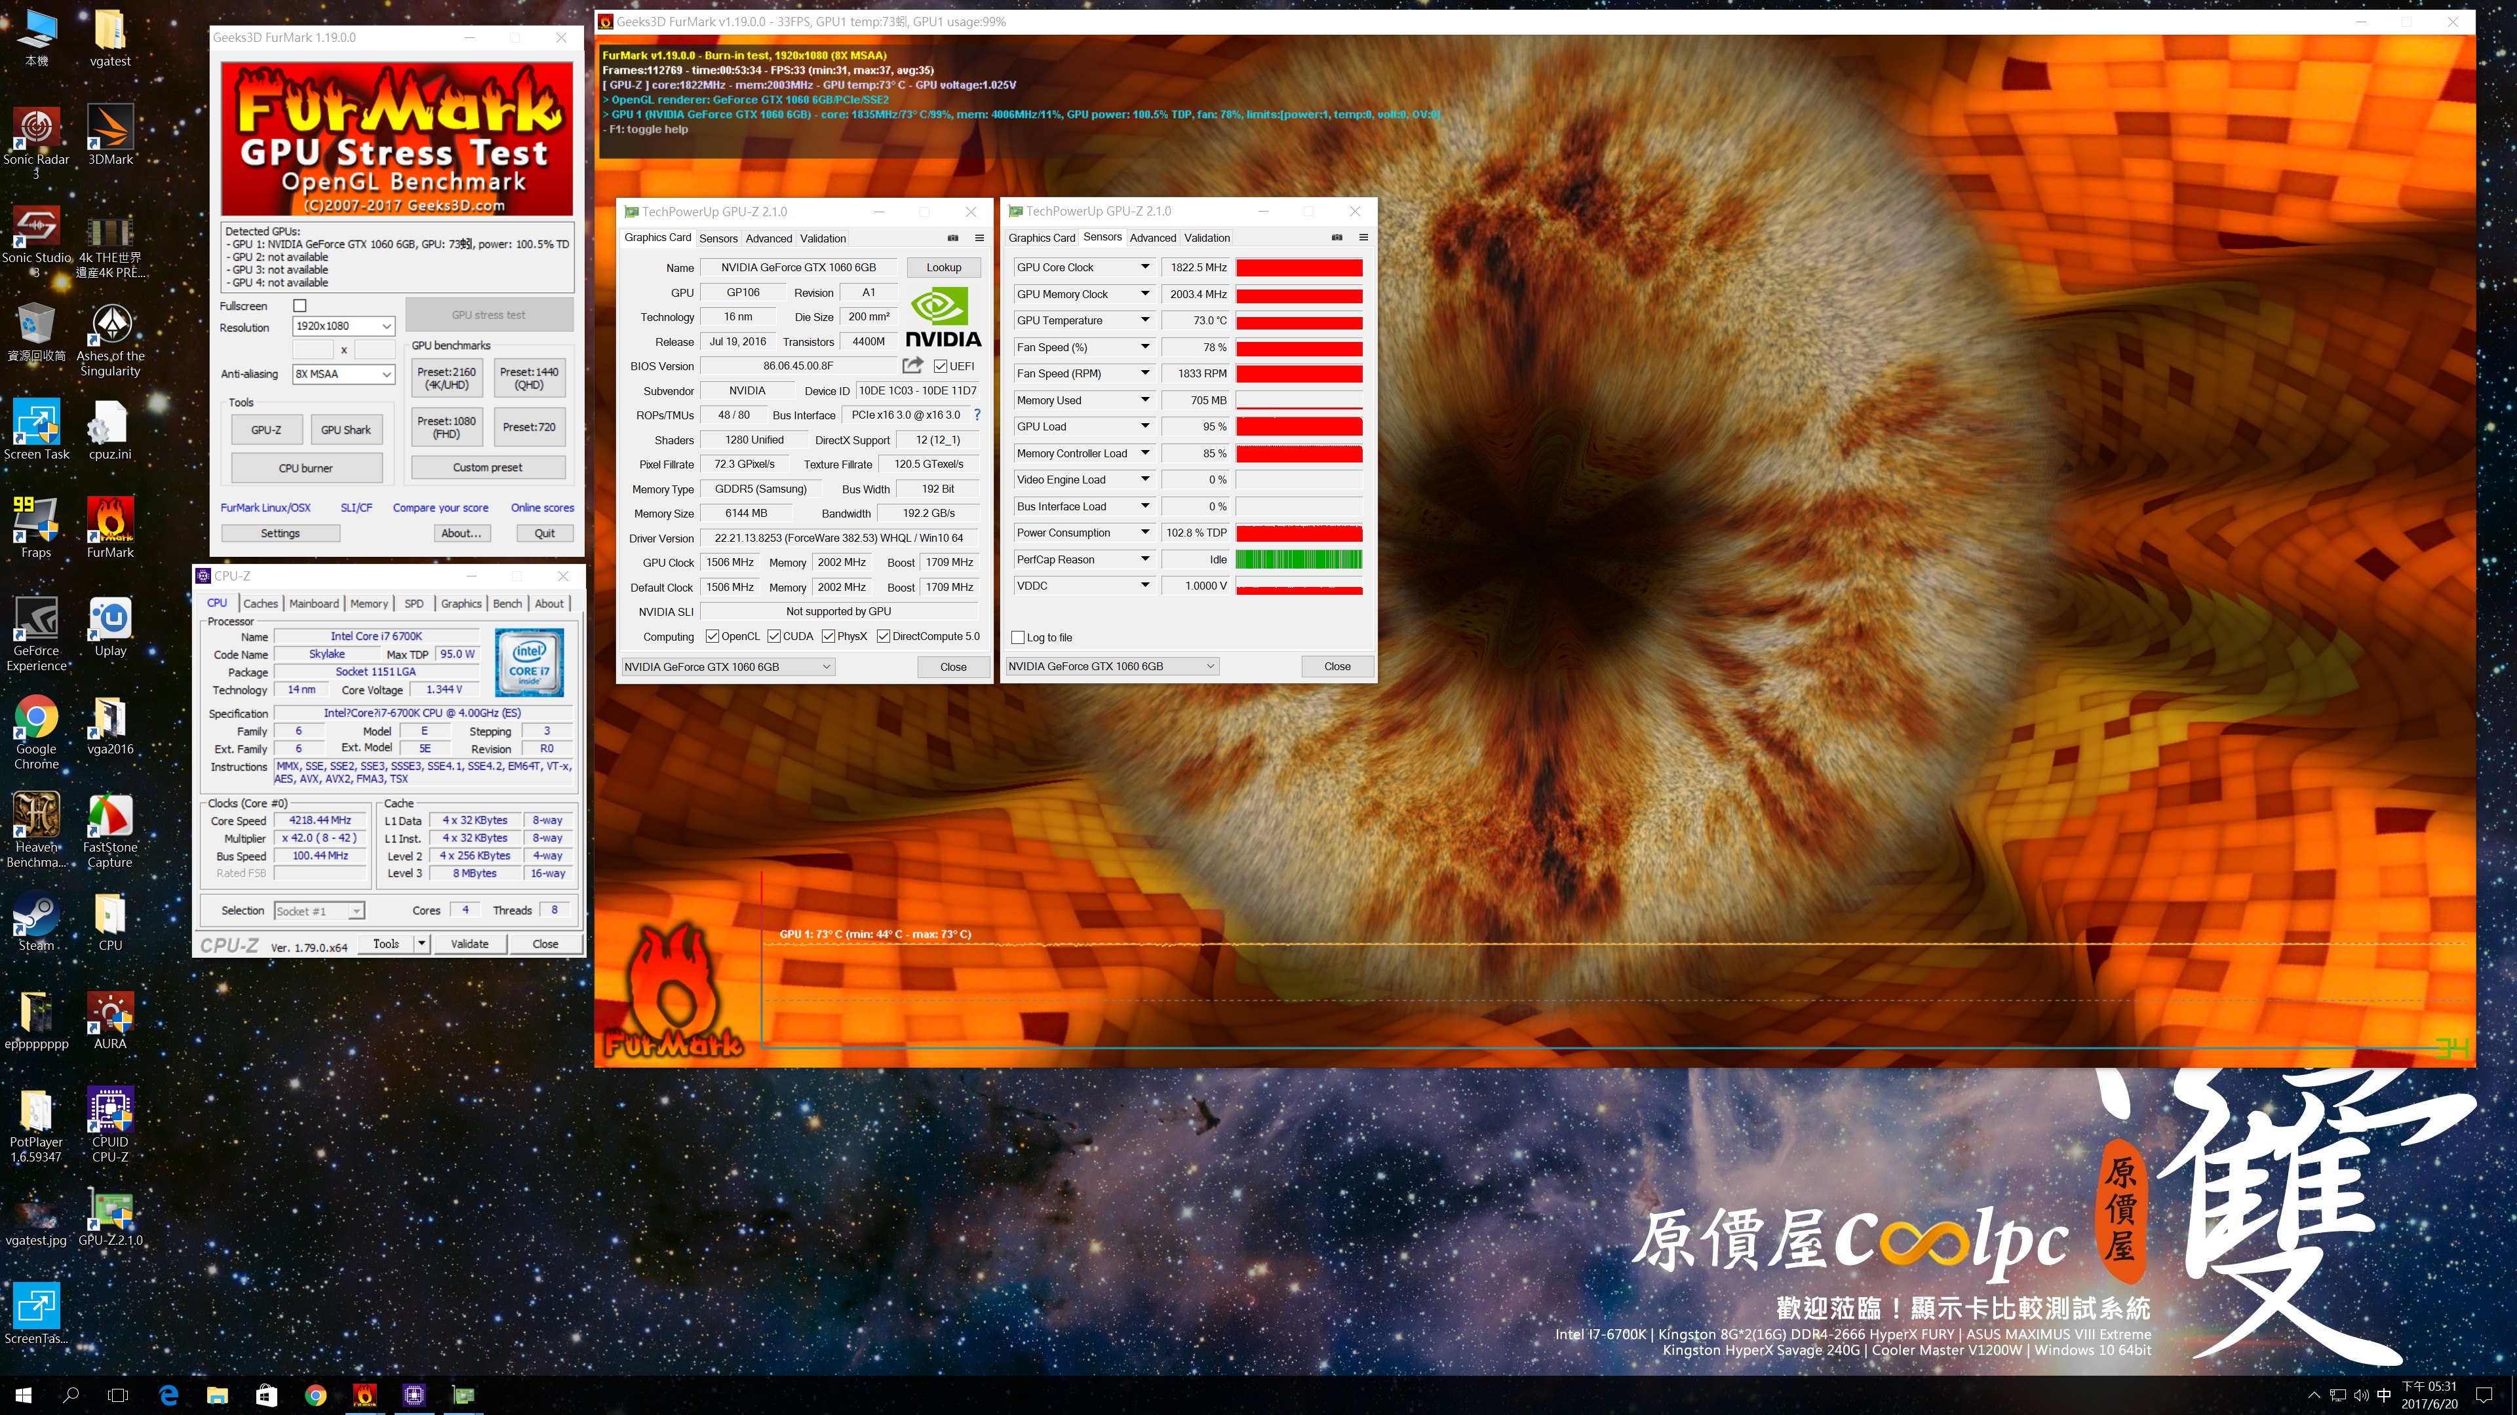Open Advanced tab in GPU-Z Graphics Card window
Screen dimensions: 2517x1415
[769, 238]
